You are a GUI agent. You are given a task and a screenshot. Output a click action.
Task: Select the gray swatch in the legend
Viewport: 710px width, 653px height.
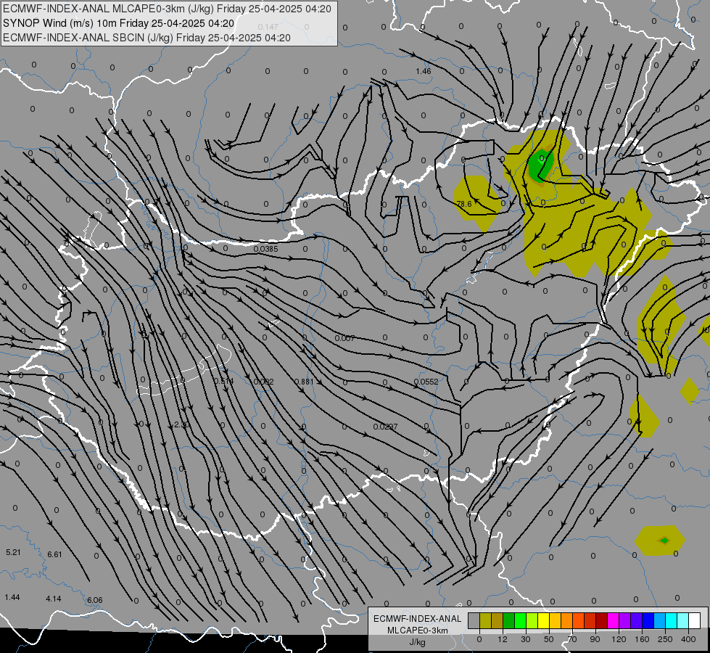pyautogui.click(x=474, y=620)
